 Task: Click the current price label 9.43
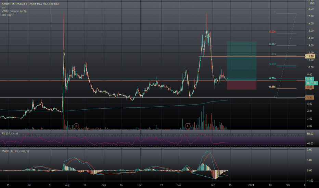pyautogui.click(x=310, y=79)
